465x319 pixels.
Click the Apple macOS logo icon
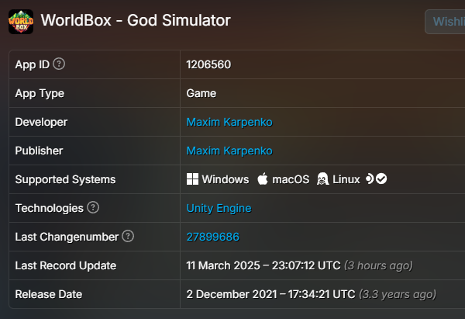pos(263,179)
